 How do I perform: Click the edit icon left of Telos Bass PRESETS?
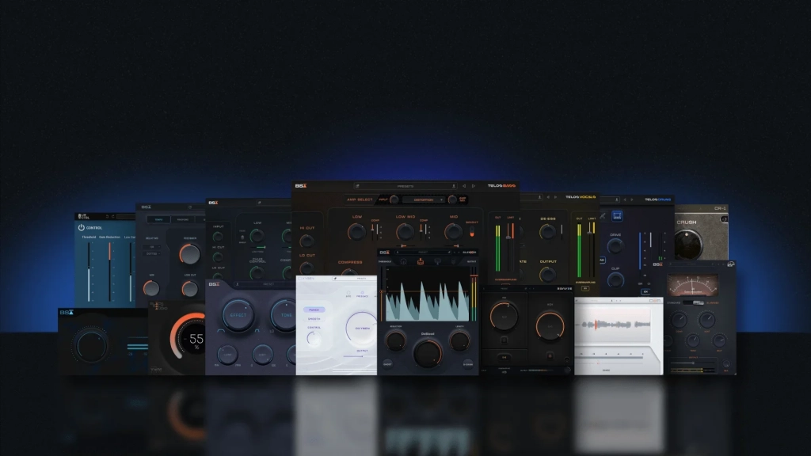click(x=357, y=186)
